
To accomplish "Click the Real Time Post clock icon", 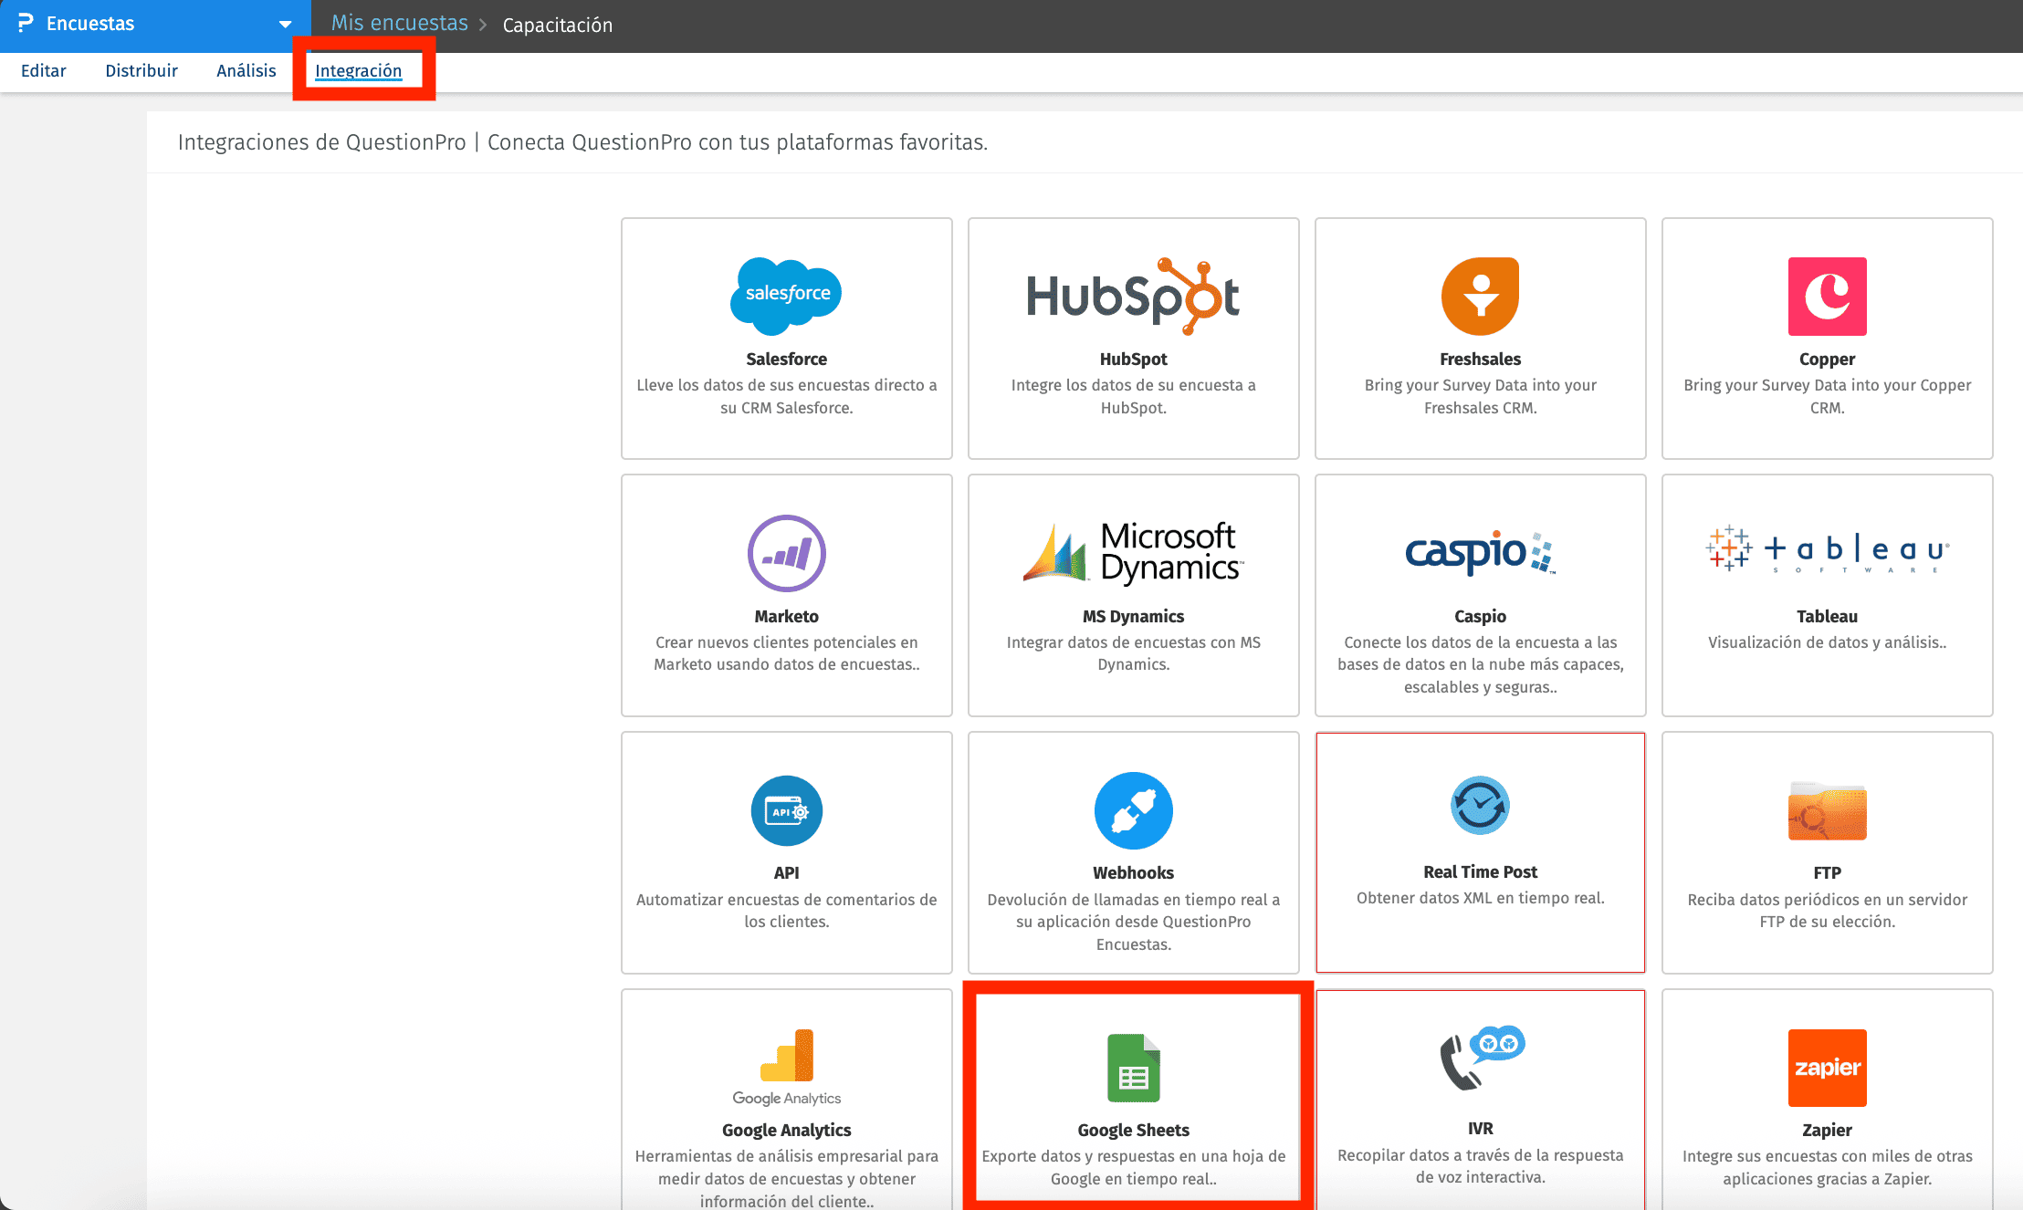I will (1480, 805).
